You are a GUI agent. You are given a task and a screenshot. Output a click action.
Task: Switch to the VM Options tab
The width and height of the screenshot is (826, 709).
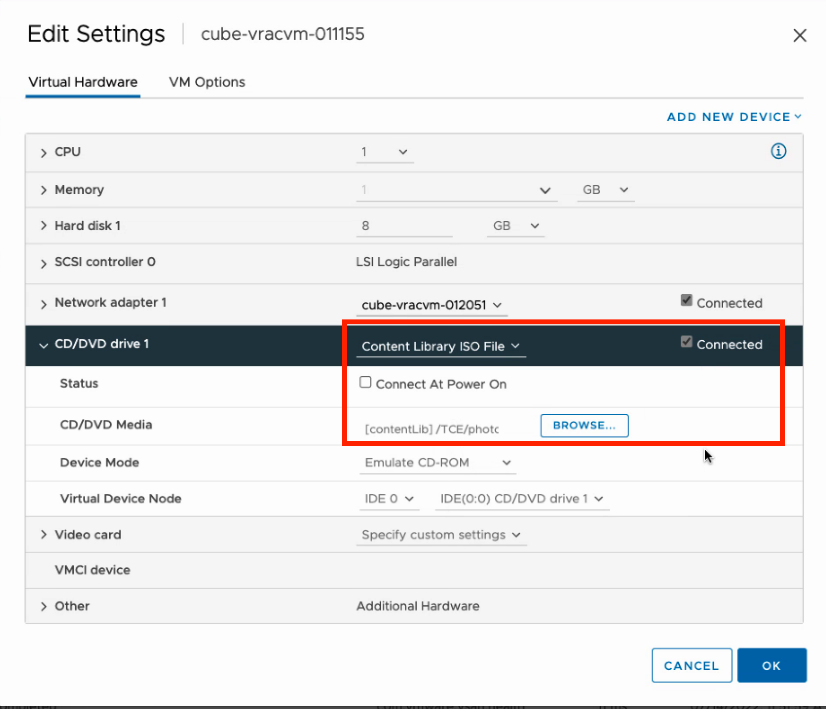pyautogui.click(x=207, y=82)
